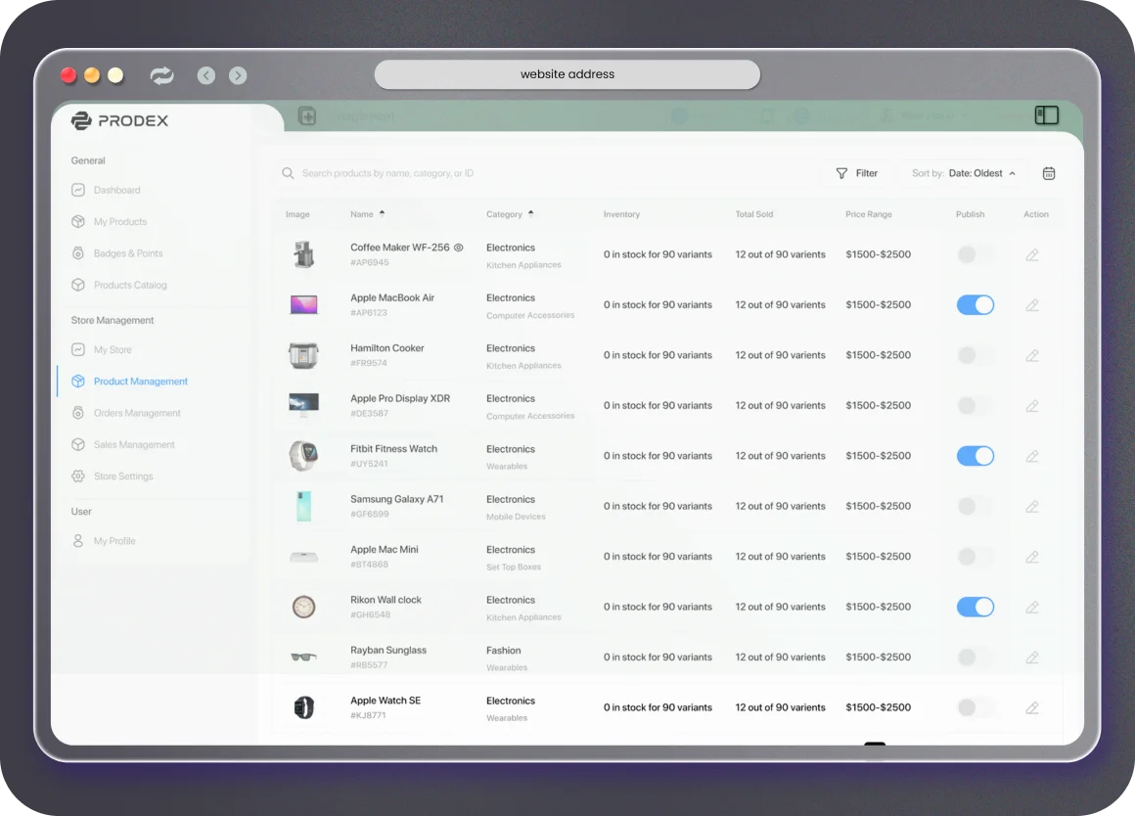This screenshot has height=816, width=1135.
Task: Click the browser forward arrow button
Action: 238,75
